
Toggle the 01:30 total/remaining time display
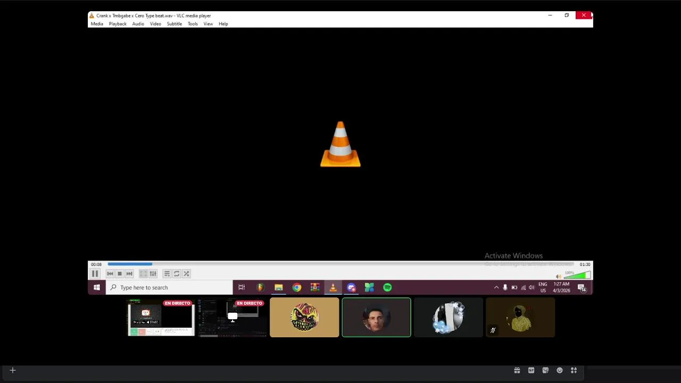coord(585,264)
